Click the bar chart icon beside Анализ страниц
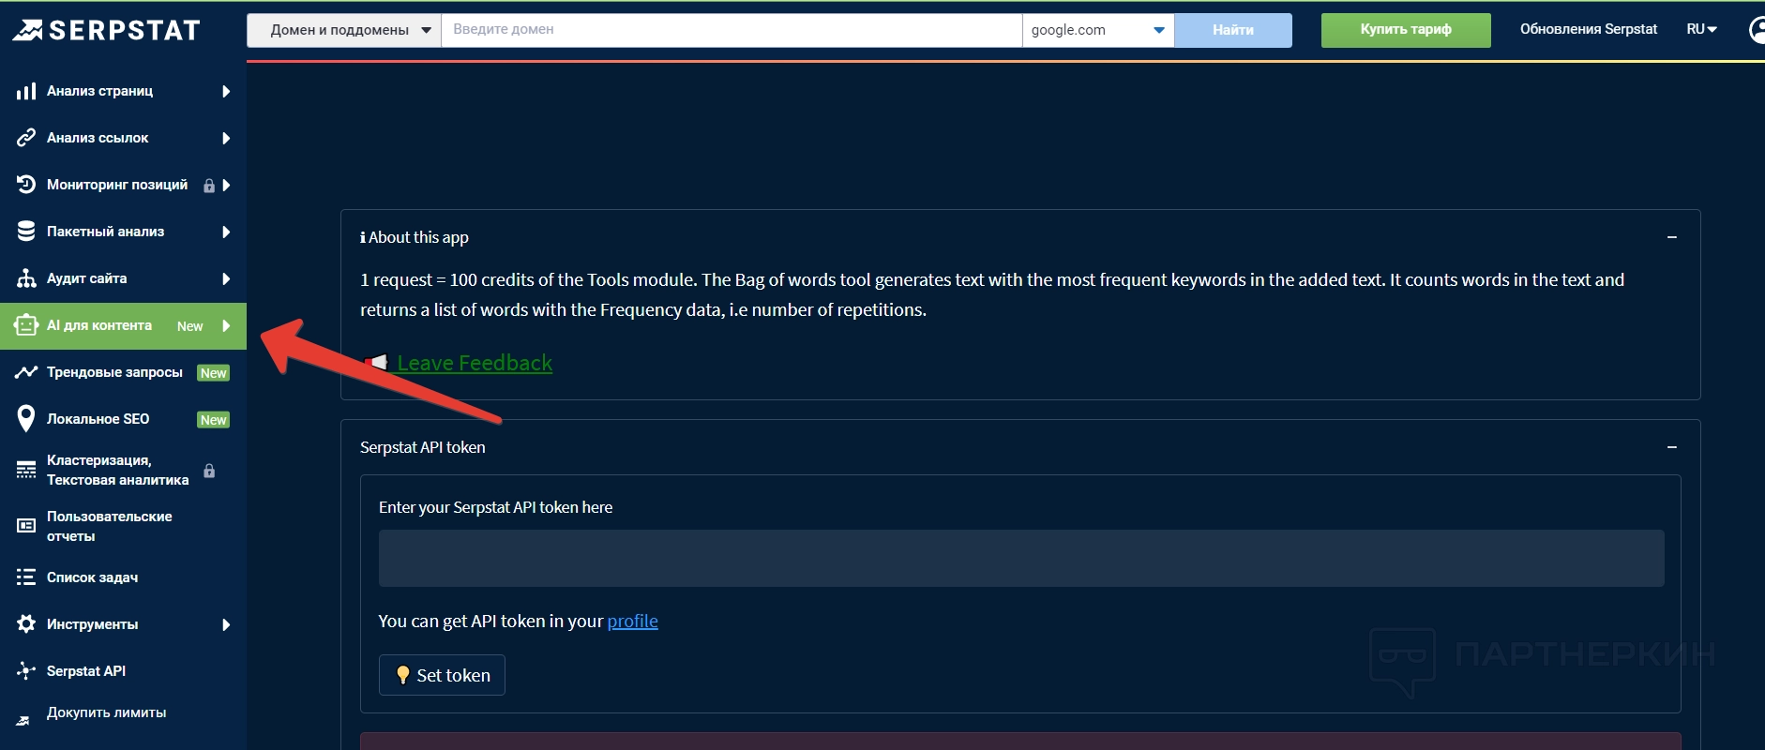 (26, 91)
